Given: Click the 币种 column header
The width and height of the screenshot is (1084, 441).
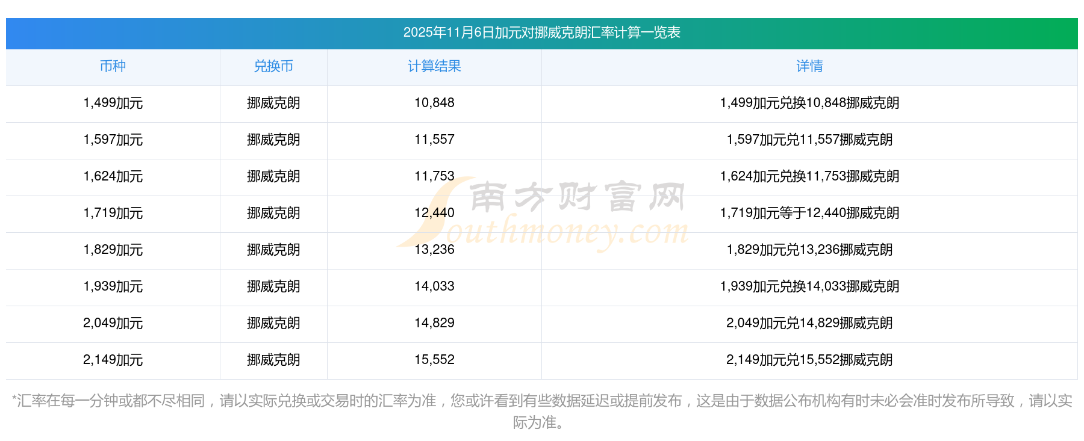Looking at the screenshot, I should click(113, 67).
